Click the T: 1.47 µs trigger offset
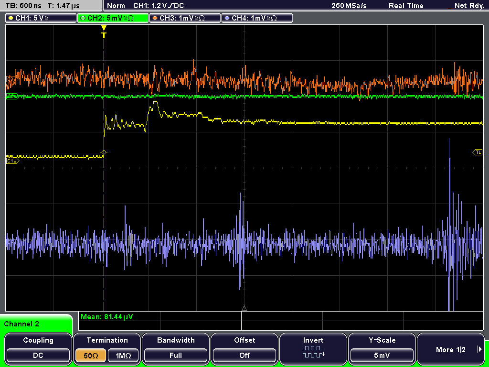489x367 pixels. [64, 6]
